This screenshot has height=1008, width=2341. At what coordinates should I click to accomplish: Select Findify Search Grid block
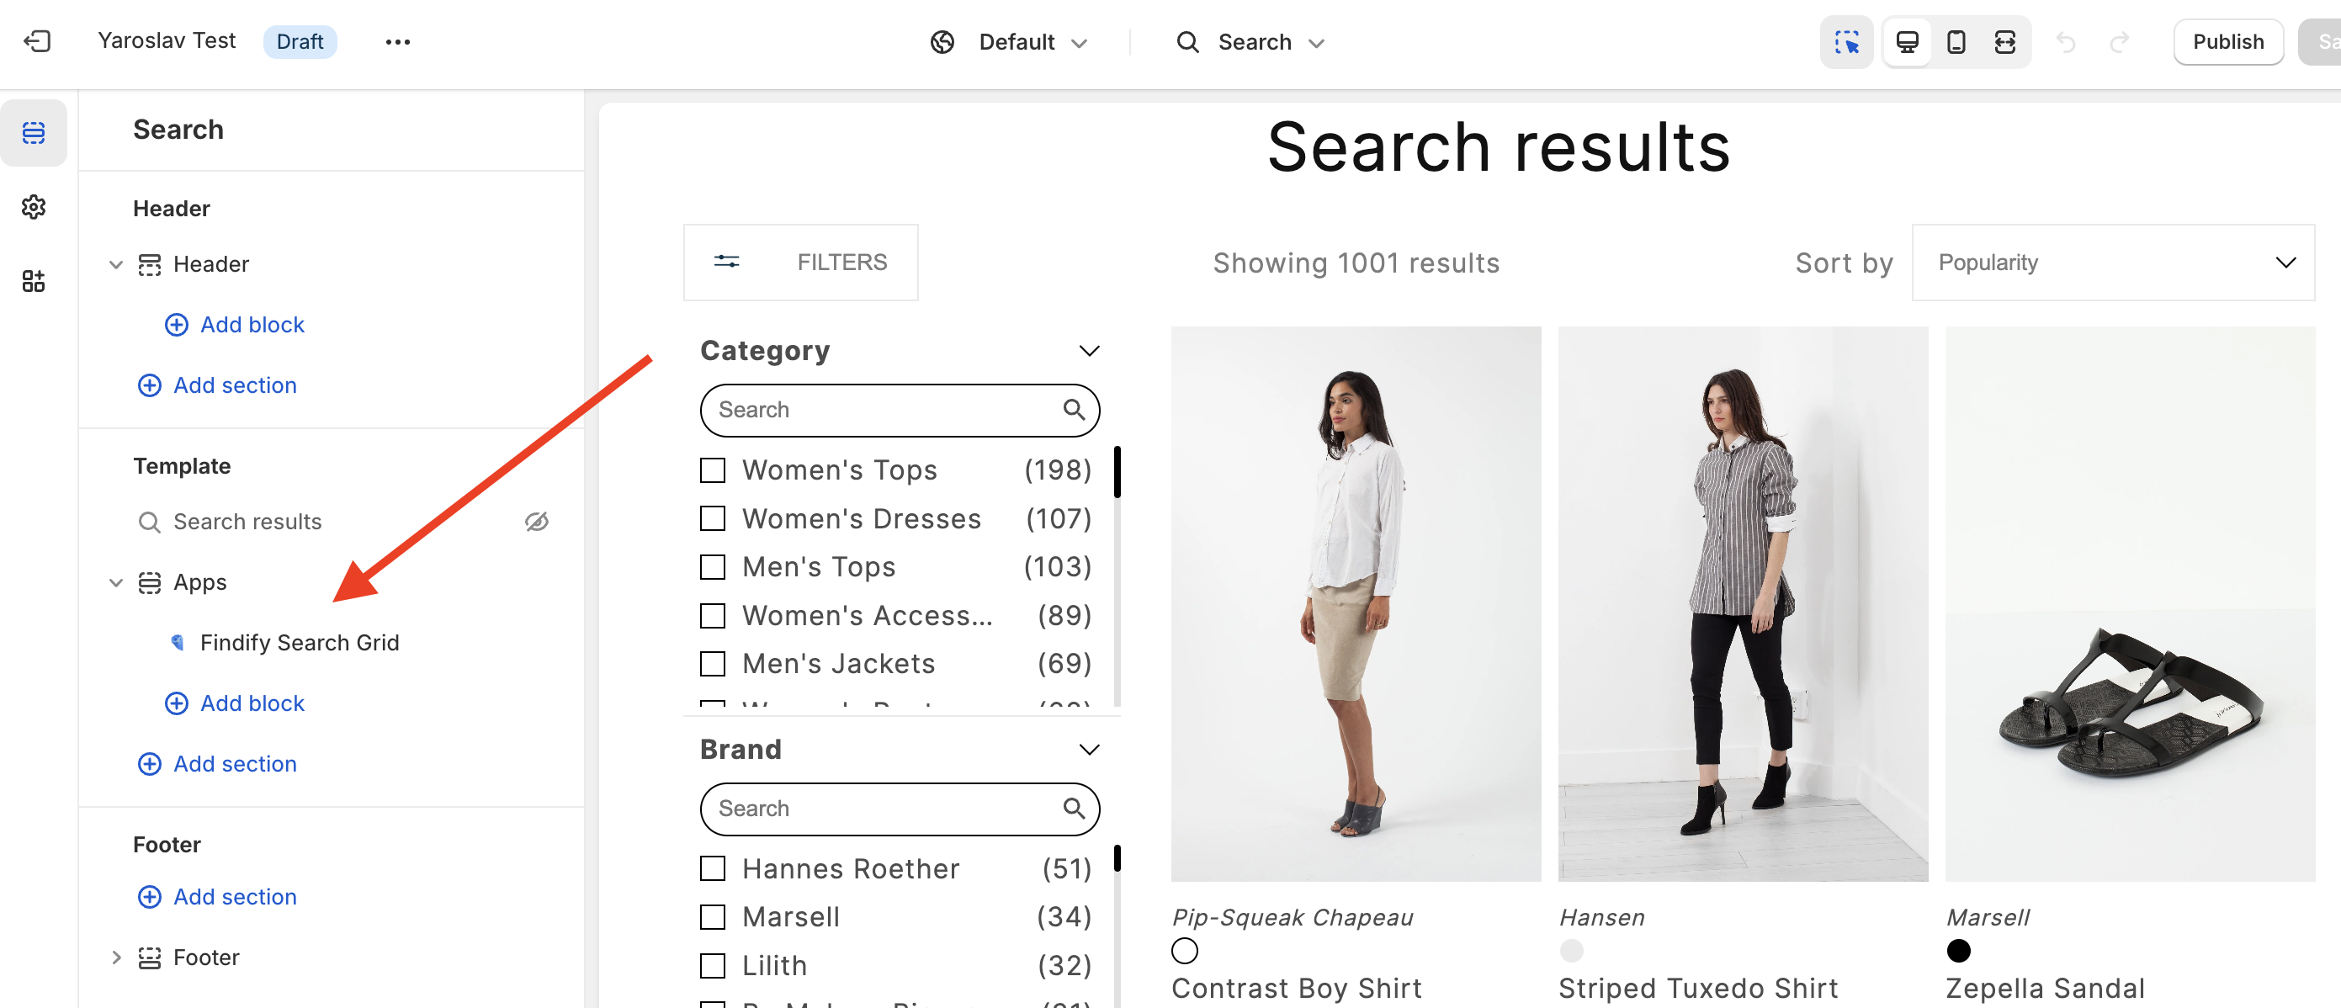[299, 643]
